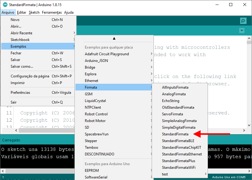Viewport: 252px width, 180px height.
Task: Choose Novo from the Arquivo menu
Action: click(x=38, y=20)
